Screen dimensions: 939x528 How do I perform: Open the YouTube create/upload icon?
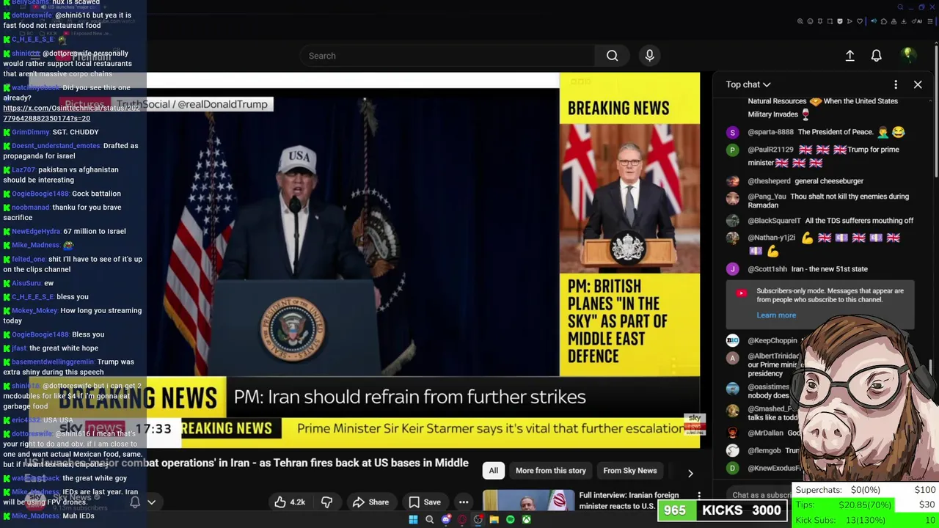coord(850,56)
